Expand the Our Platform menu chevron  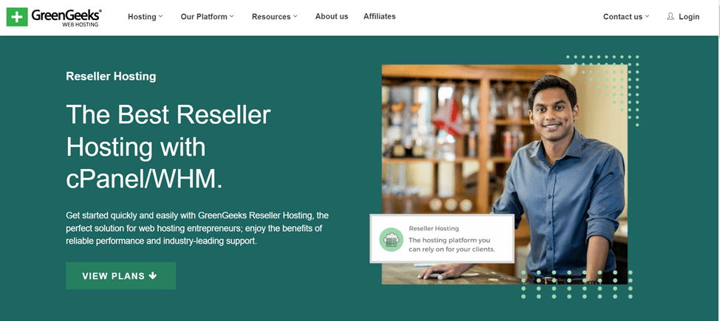231,16
